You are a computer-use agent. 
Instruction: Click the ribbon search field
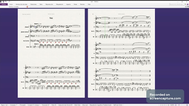click(x=177, y=4)
